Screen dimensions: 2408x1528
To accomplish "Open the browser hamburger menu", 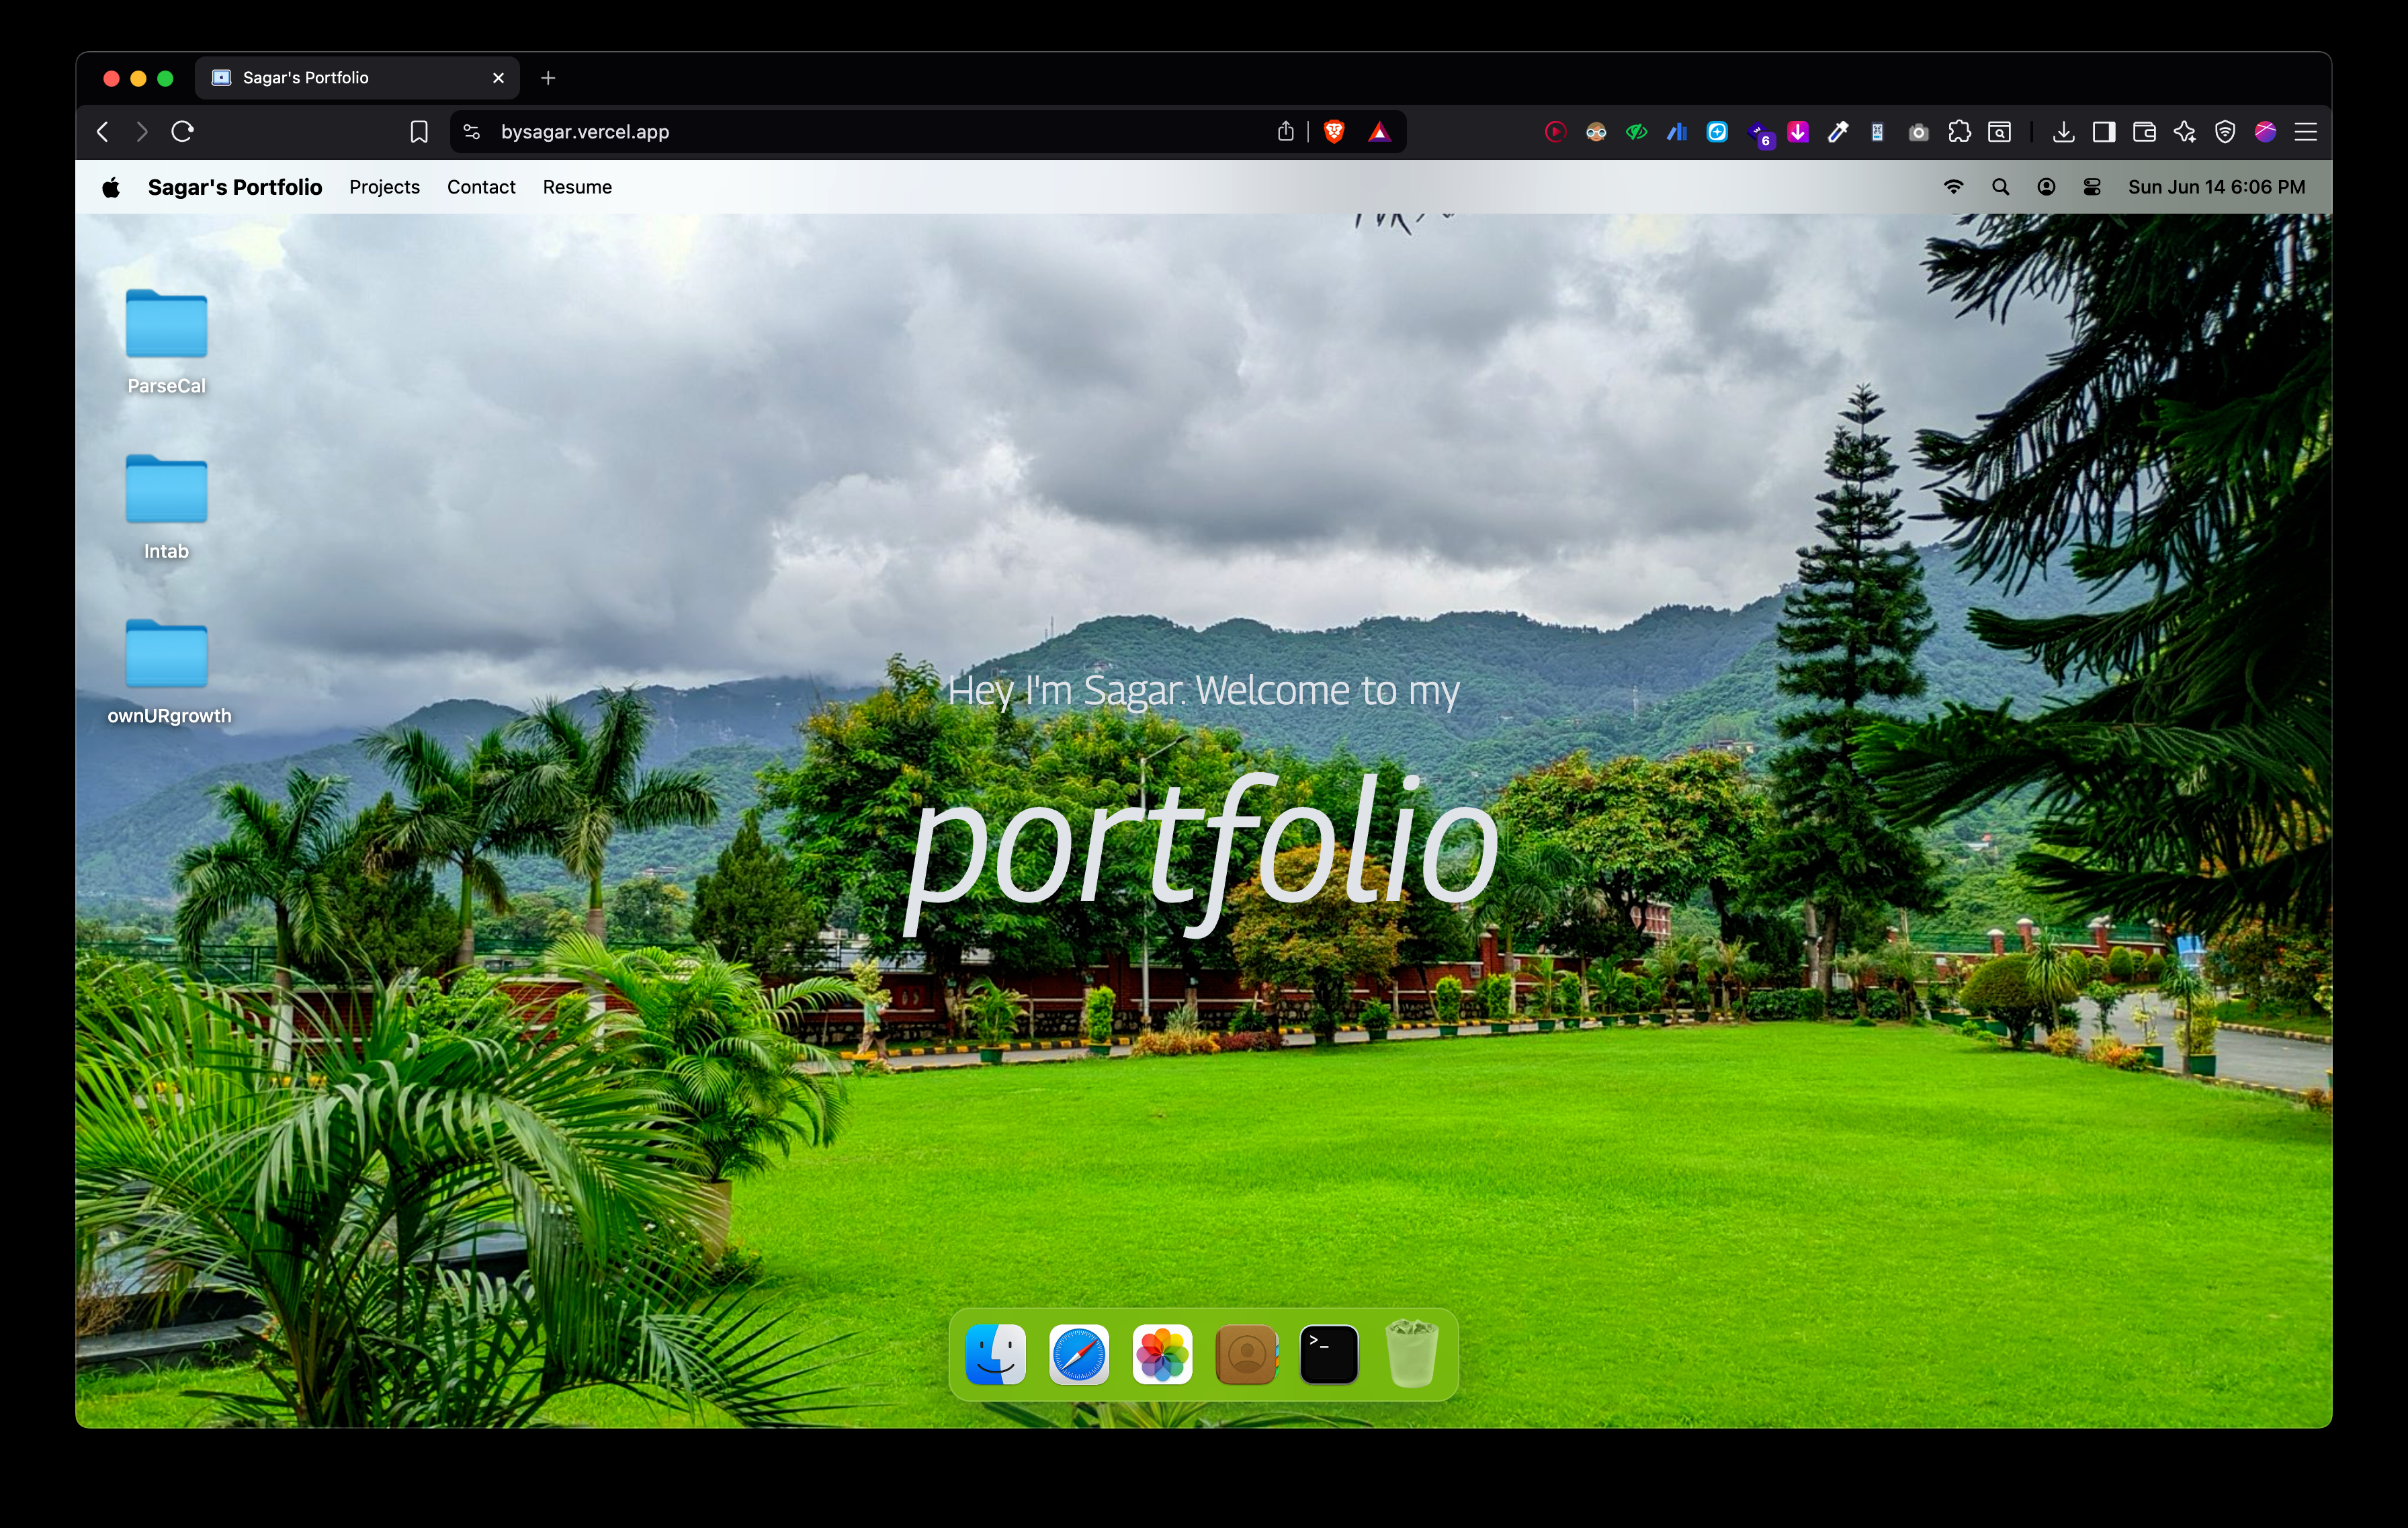I will pos(2306,131).
